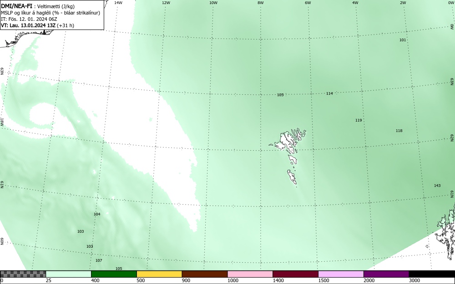The width and height of the screenshot is (455, 284).
Task: Click the value label 143
Action: 437,186
